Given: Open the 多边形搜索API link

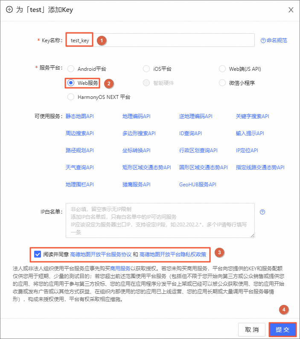Looking at the screenshot, I should point(139,133).
